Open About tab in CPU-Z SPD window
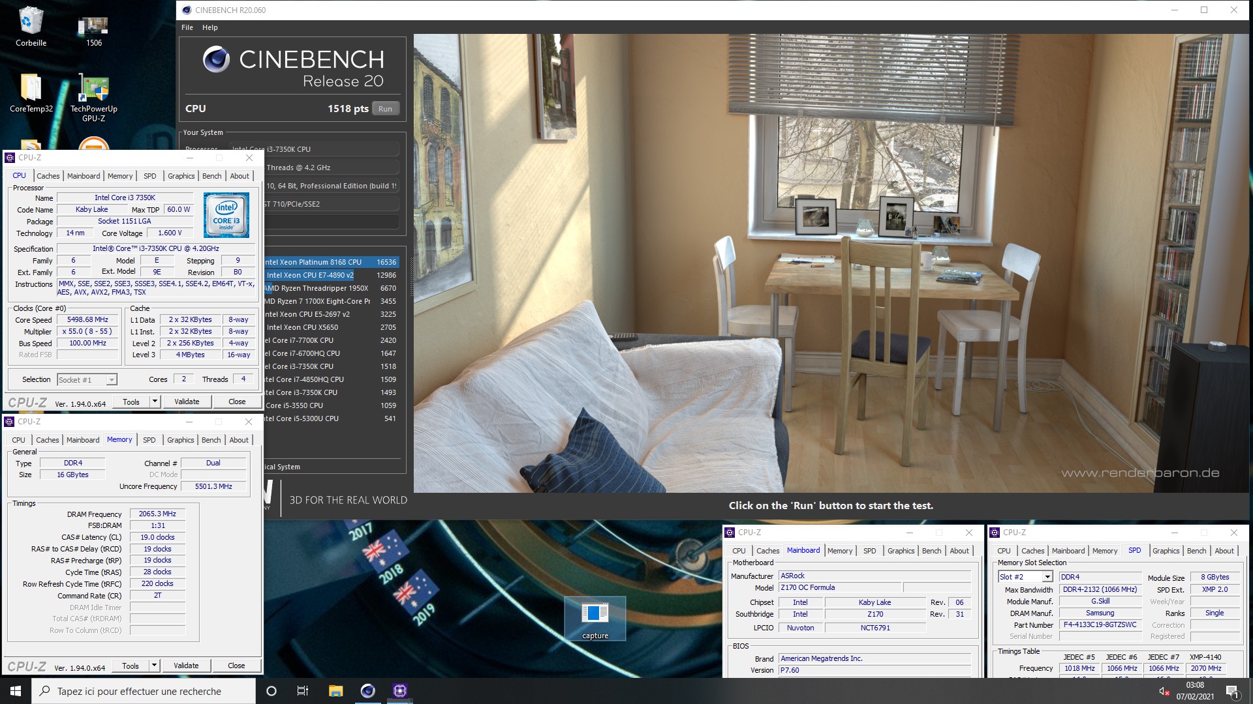Screen dimensions: 1253x704 [1224, 551]
